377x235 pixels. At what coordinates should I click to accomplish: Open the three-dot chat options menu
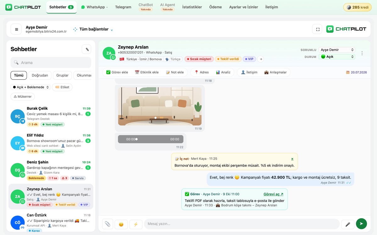pyautogui.click(x=362, y=53)
